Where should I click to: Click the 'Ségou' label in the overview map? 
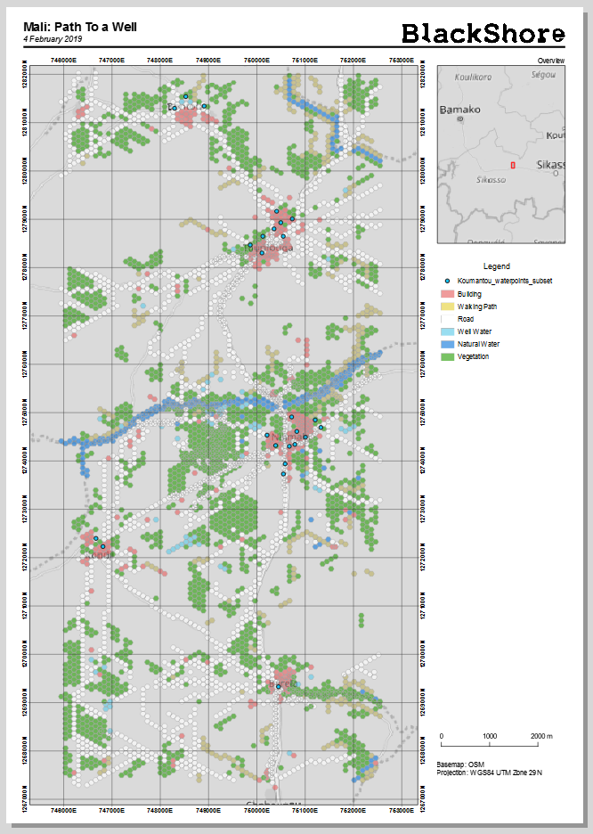point(543,75)
